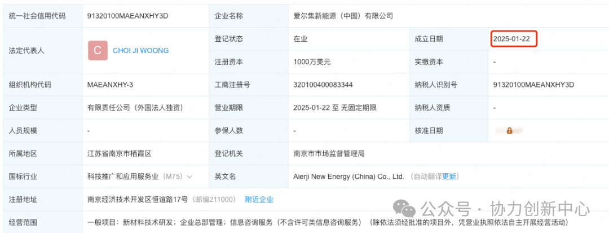Select credit code 91320100MAEANXHY3D beside 统一社会信用代码

(128, 16)
